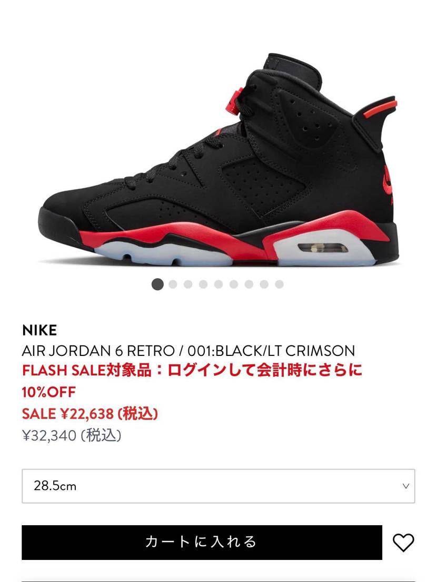
Task: Go to seventh carousel image dot
Action: (x=249, y=284)
